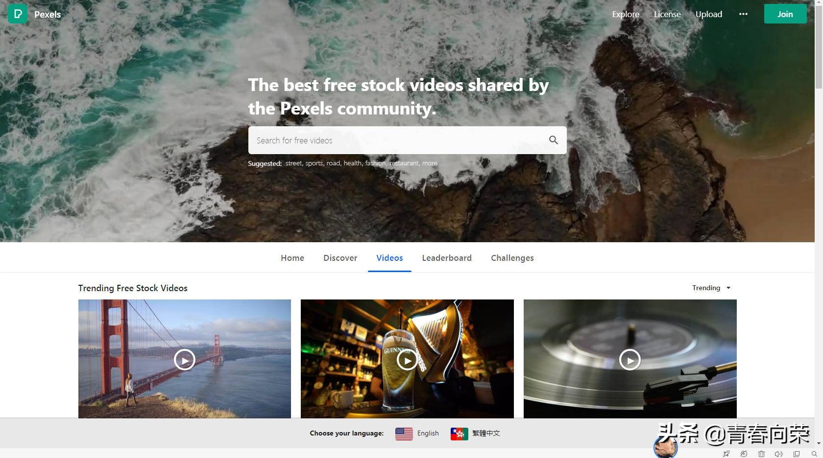Open the Trending sort dropdown
Screen dimensions: 823x458
point(711,288)
